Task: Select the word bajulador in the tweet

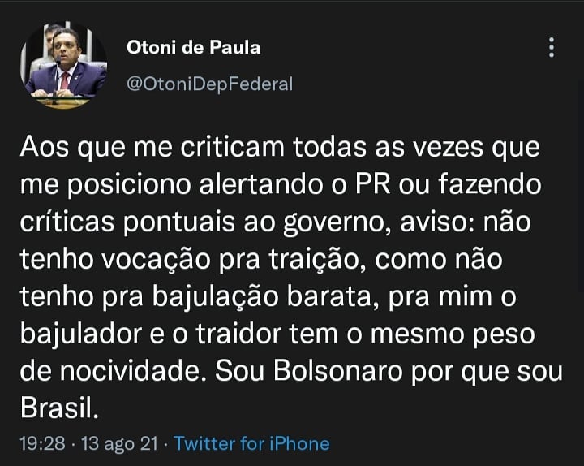Action: pyautogui.click(x=81, y=334)
